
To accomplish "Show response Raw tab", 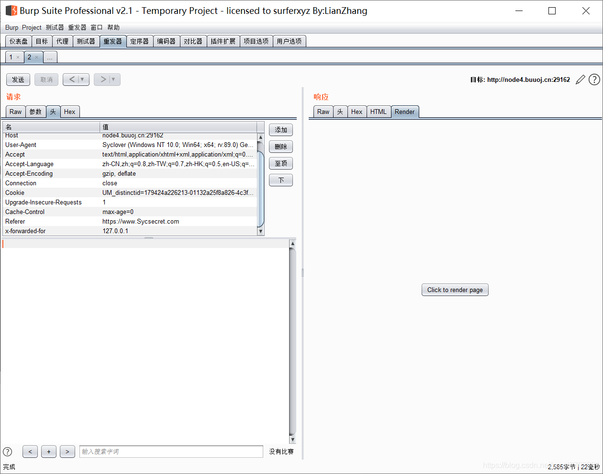I will pyautogui.click(x=324, y=112).
